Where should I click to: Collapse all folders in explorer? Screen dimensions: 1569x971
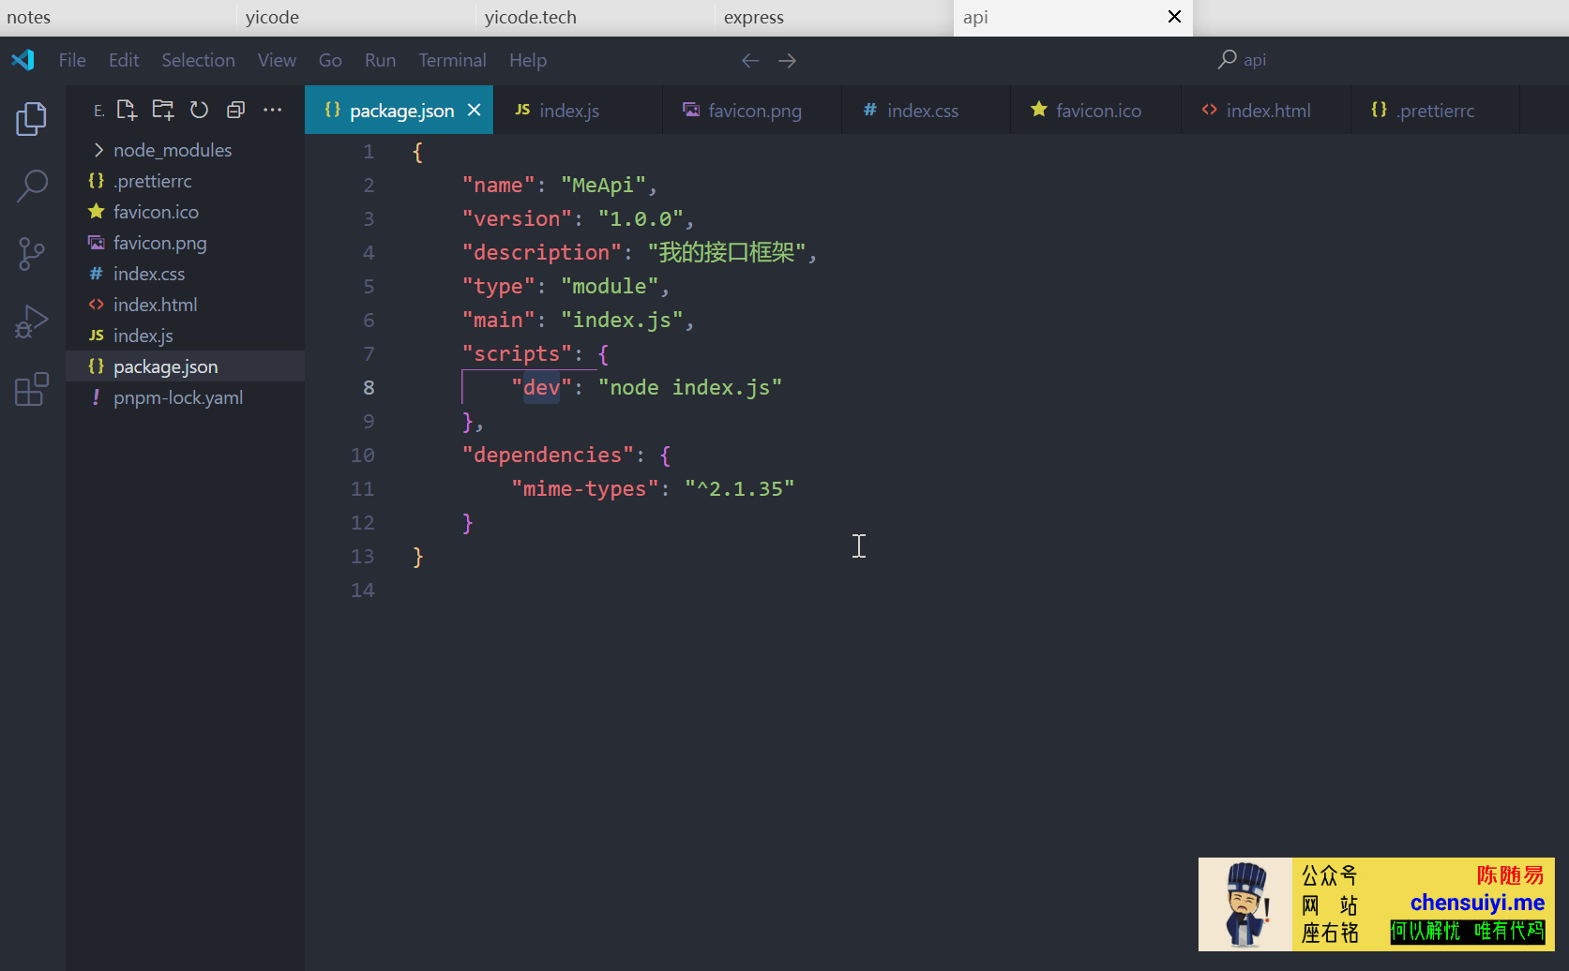235,110
